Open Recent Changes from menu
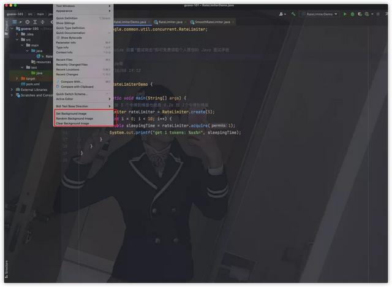 (x=83, y=75)
